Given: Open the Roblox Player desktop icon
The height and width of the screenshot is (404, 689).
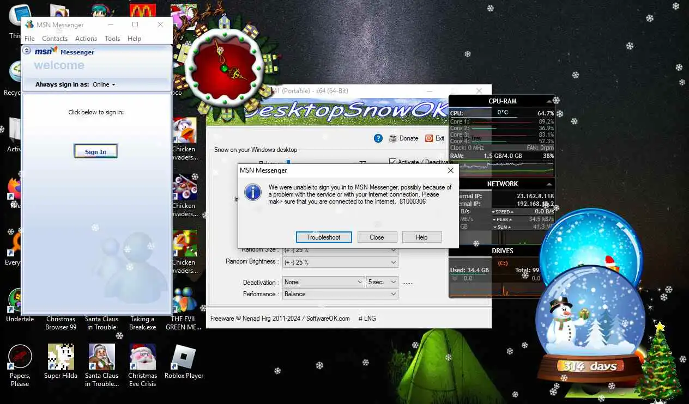Looking at the screenshot, I should (x=184, y=362).
